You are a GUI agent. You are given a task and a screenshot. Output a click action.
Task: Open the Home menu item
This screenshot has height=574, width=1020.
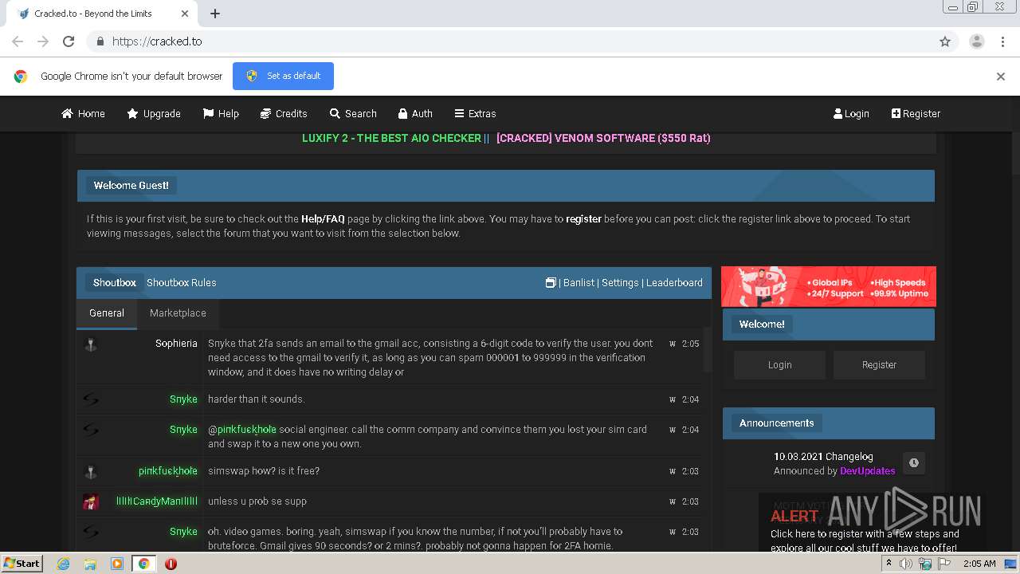click(x=83, y=113)
